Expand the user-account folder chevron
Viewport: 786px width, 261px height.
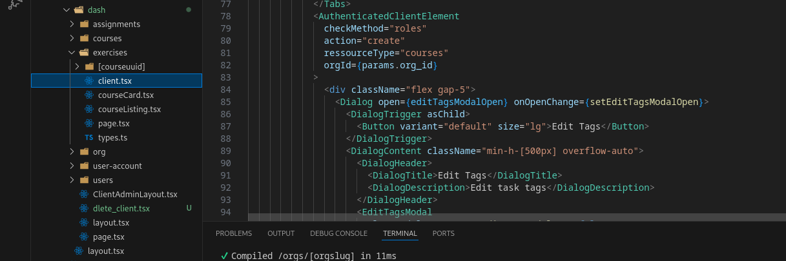tap(72, 166)
